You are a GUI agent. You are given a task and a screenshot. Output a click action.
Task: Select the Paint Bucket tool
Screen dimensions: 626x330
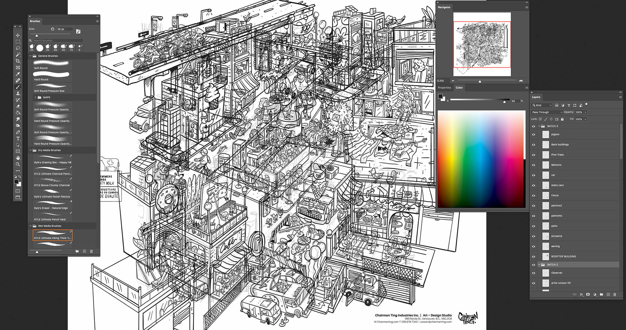(18, 113)
